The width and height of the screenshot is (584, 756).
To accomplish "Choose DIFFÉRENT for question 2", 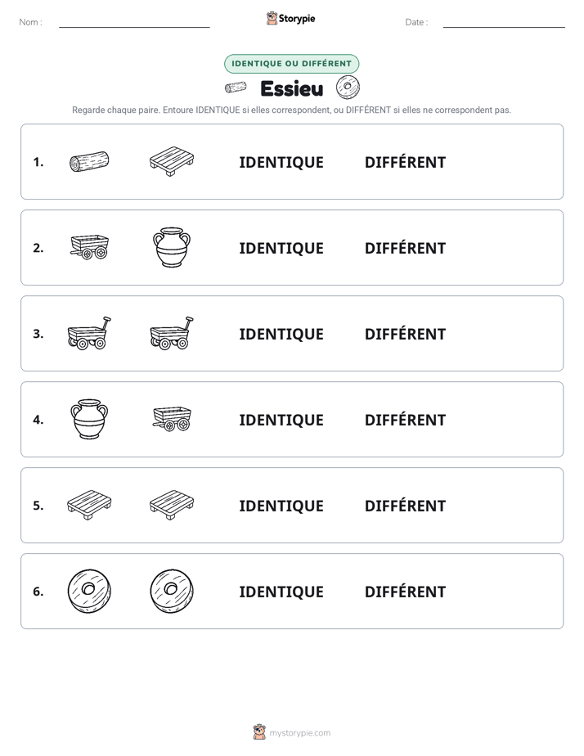I will tap(405, 248).
